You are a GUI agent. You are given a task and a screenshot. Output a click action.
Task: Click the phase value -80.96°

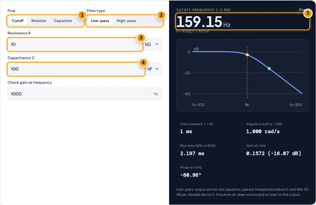[191, 175]
